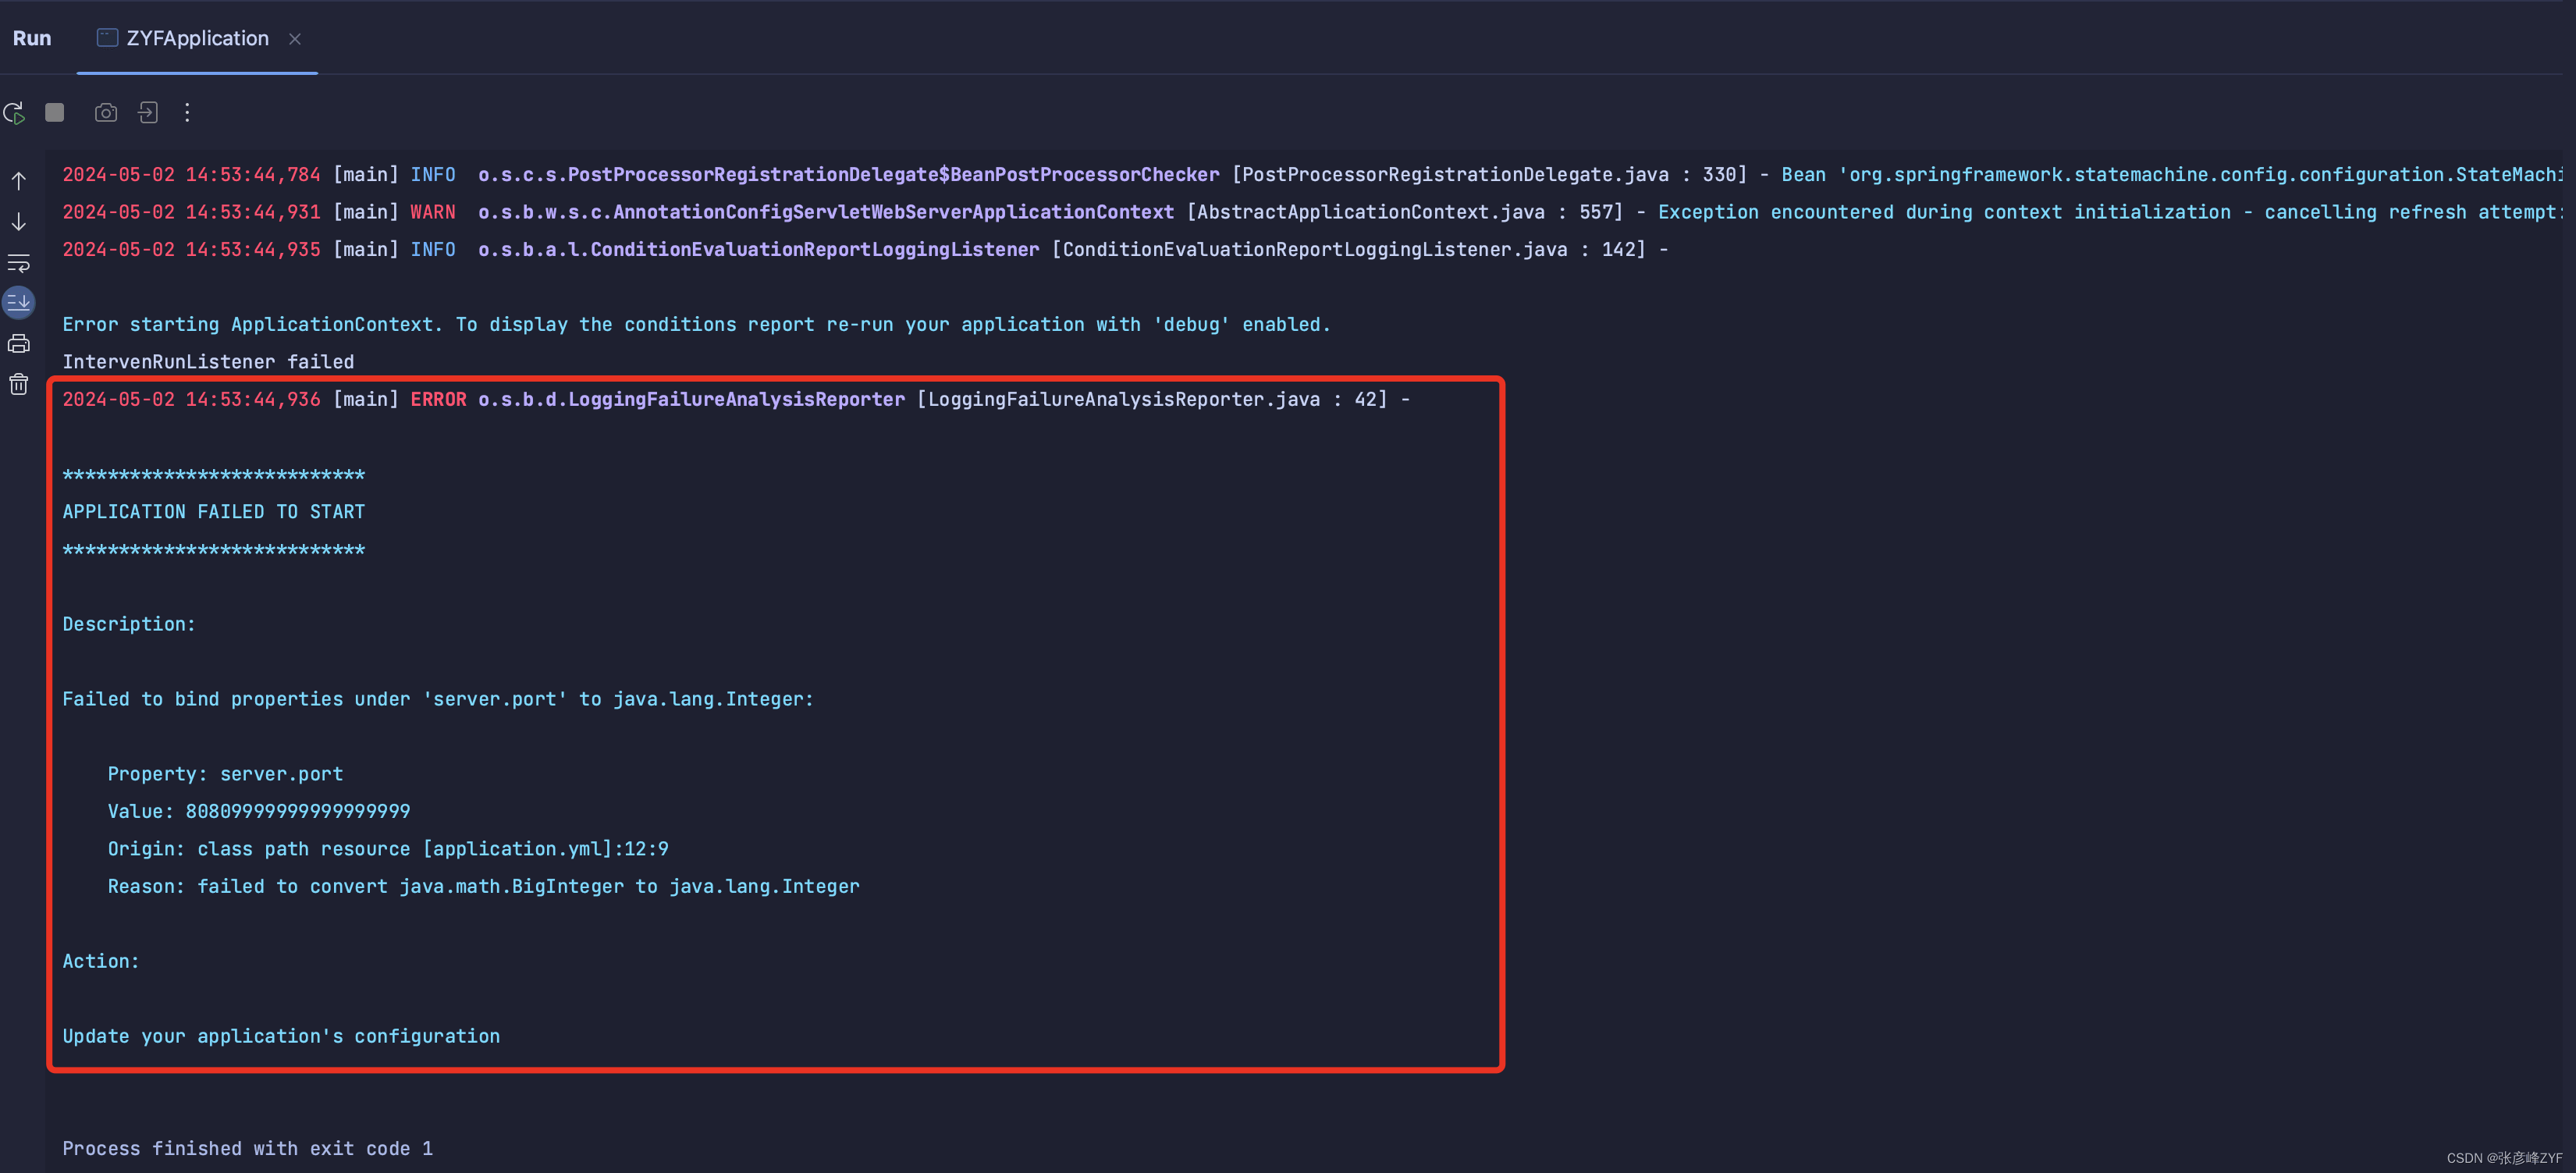Clear all console output with the trash icon
Screen dimensions: 2576x1173
[x=19, y=384]
